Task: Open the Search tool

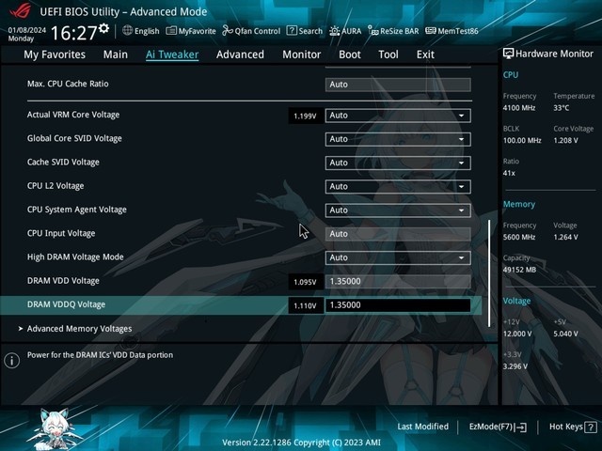Action: pyautogui.click(x=305, y=31)
